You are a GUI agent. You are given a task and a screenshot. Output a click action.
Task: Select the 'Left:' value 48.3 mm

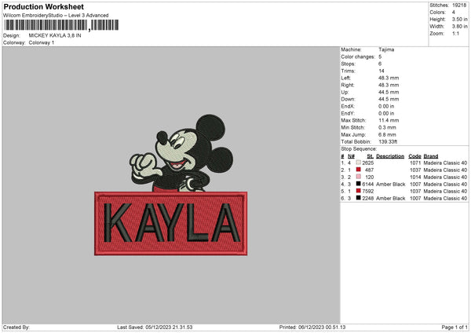(389, 78)
